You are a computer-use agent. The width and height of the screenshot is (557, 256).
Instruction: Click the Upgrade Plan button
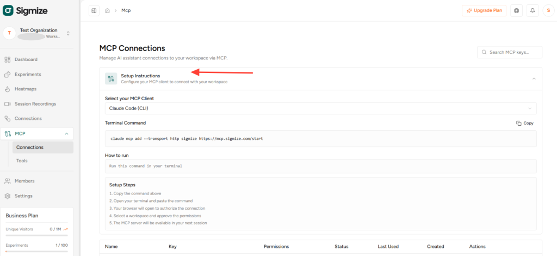tap(484, 11)
